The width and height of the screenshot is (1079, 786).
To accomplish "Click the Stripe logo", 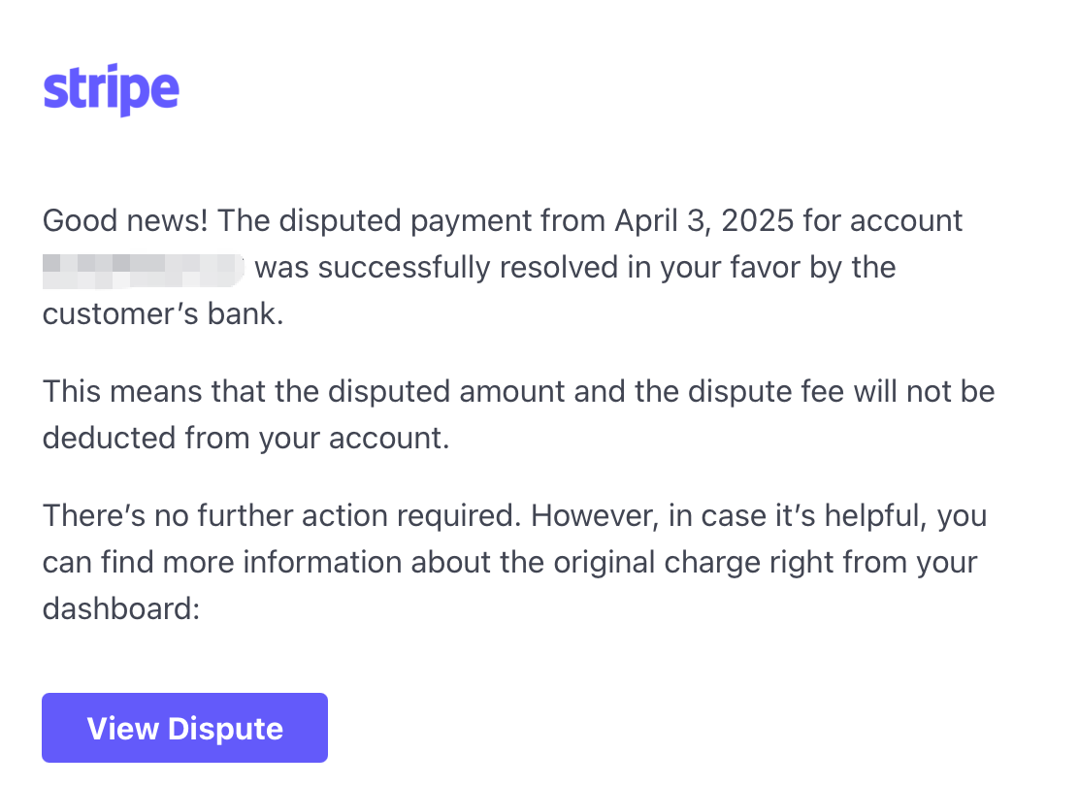I will tap(111, 88).
